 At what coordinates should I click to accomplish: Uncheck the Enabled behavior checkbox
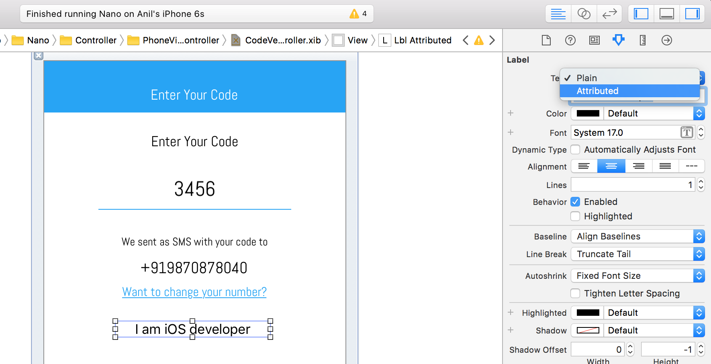point(575,202)
